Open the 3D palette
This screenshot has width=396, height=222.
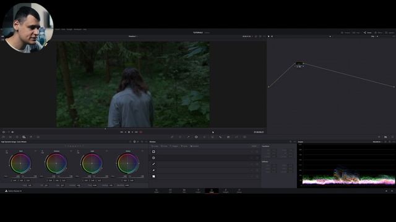[245, 137]
